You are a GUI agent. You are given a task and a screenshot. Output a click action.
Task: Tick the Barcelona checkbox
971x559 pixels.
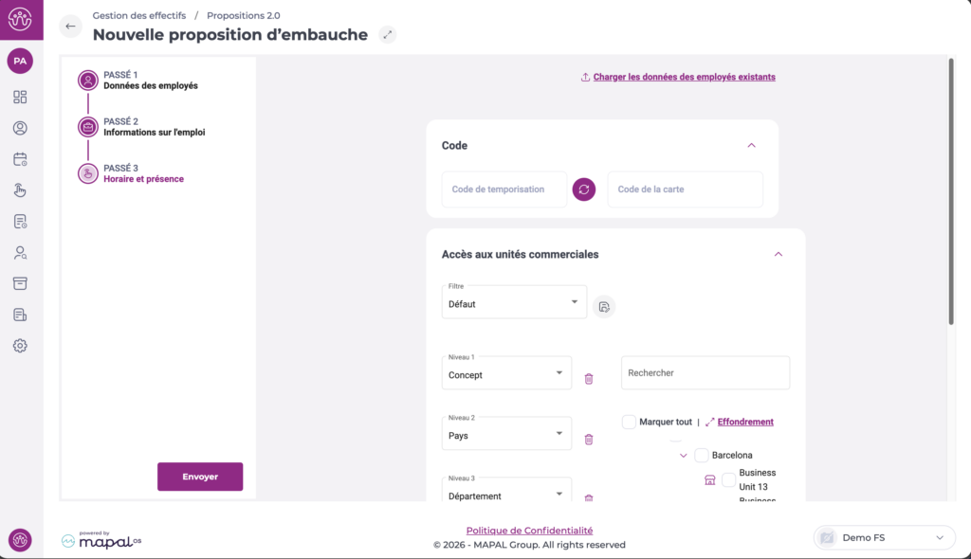(x=702, y=456)
